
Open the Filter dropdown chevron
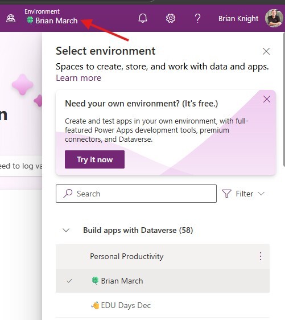pyautogui.click(x=261, y=194)
